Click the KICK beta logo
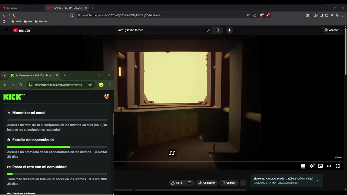This screenshot has height=195, width=347. [14, 96]
